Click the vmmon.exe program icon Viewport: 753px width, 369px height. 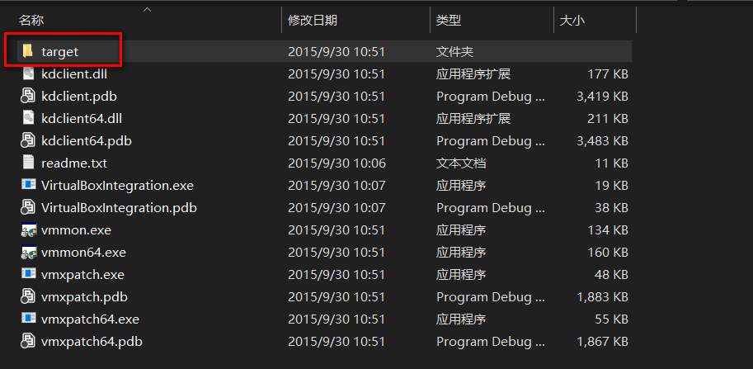click(28, 230)
